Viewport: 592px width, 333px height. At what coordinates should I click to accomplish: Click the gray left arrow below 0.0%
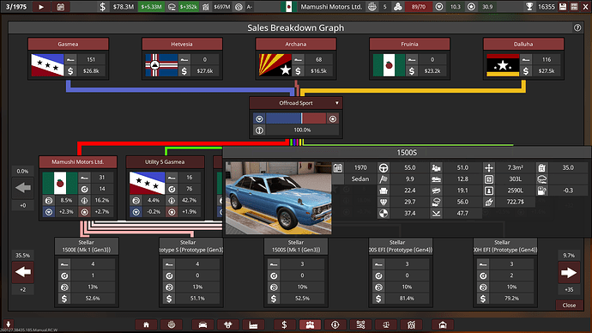[x=23, y=188]
